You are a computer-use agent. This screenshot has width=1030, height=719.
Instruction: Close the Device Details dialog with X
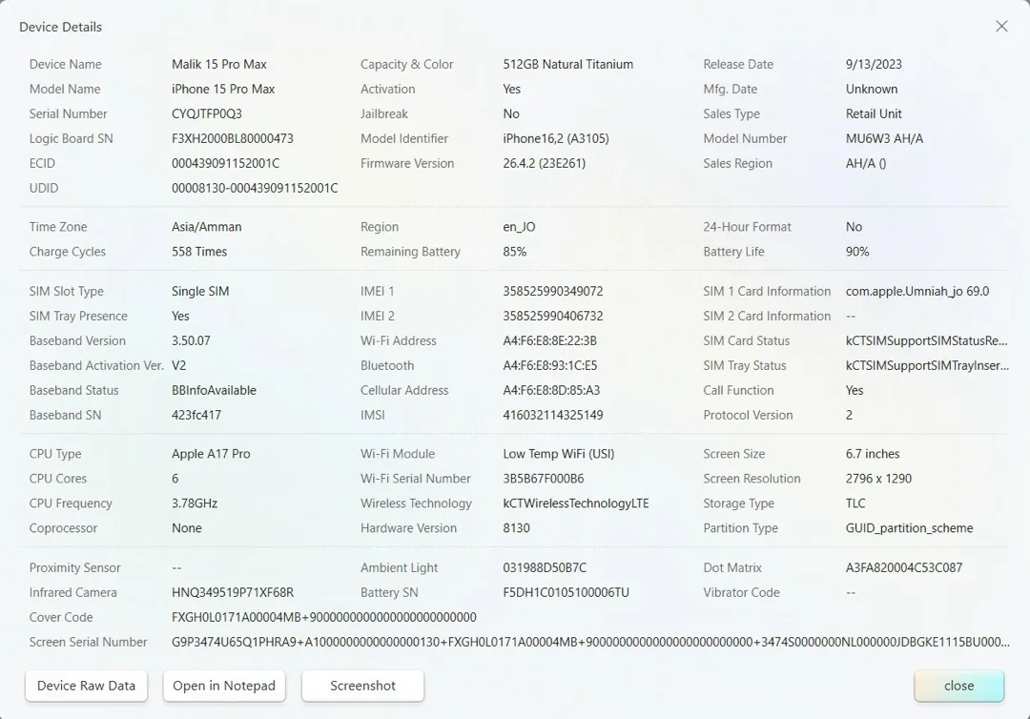pos(1001,27)
